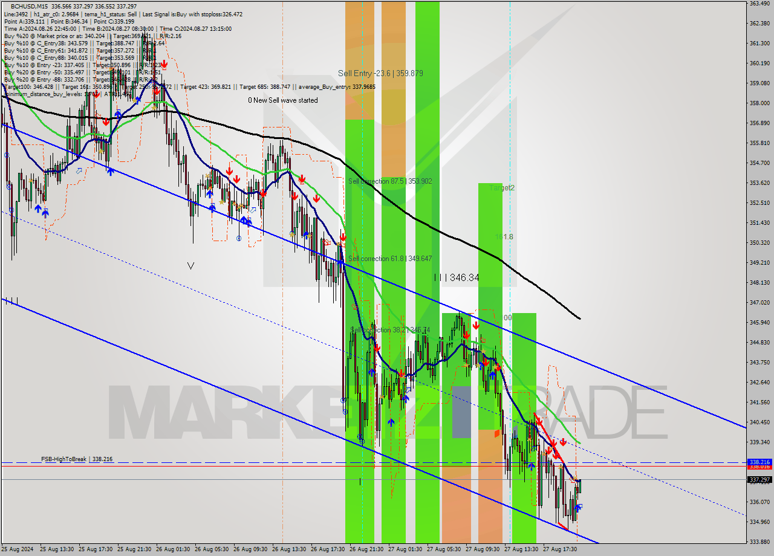Click the '161.8' Fibonacci level label
This screenshot has width=774, height=556.
click(504, 237)
